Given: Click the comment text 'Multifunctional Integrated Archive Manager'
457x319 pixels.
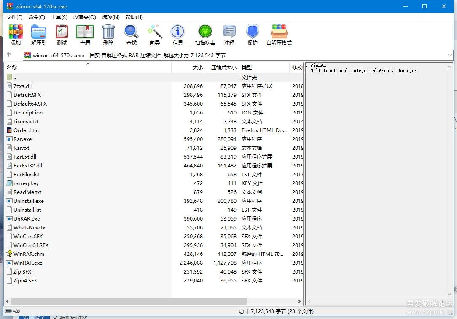Looking at the screenshot, I should [x=363, y=70].
